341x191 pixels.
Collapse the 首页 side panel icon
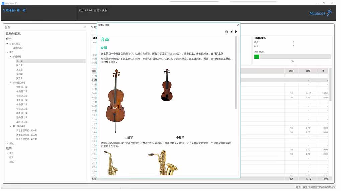click(x=84, y=27)
